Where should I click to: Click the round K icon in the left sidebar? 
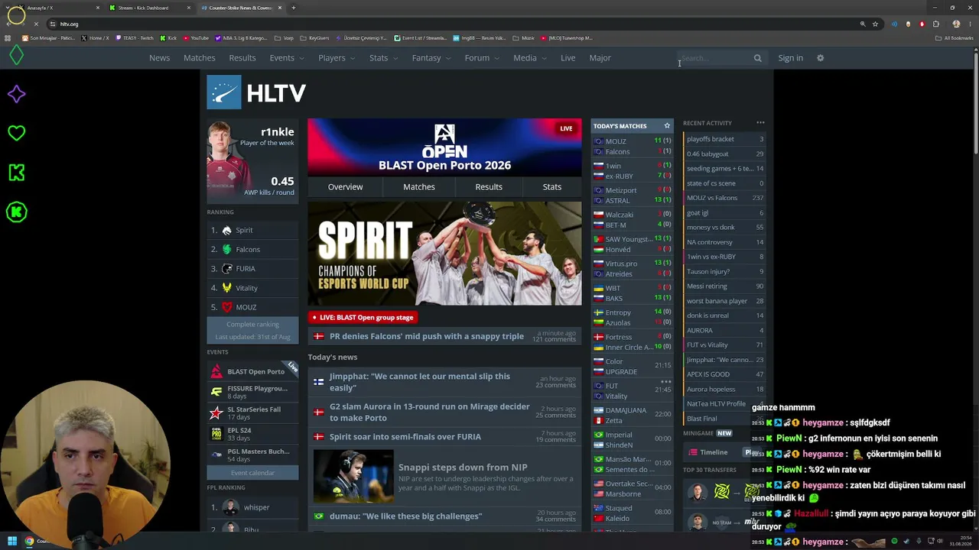click(16, 212)
